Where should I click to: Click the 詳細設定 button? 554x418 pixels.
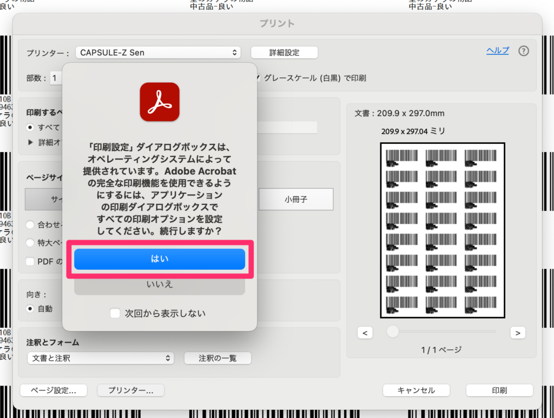tap(284, 52)
